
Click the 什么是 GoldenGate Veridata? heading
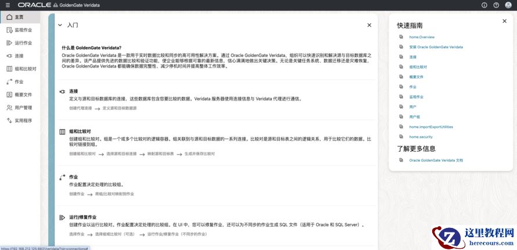[91, 48]
